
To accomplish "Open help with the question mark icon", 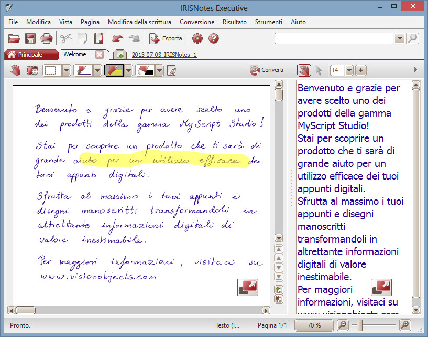I will (x=213, y=38).
